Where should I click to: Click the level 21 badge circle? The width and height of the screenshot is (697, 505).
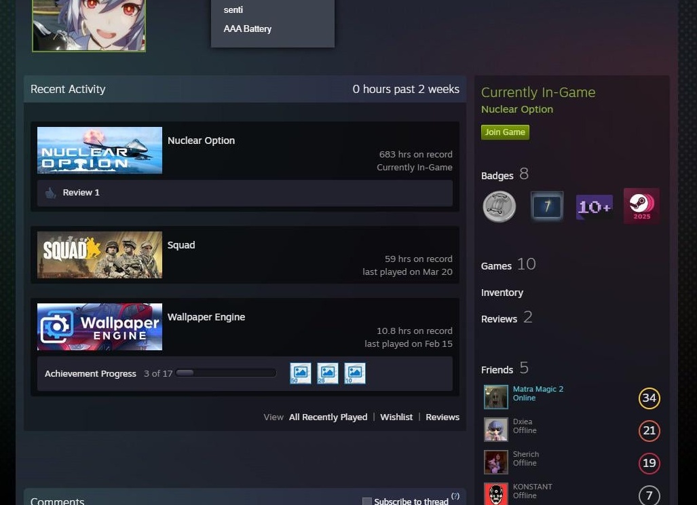649,430
